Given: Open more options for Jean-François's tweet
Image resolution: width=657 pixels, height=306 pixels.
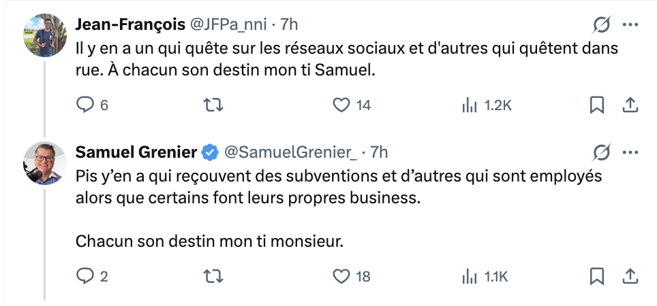Looking at the screenshot, I should pos(630,25).
